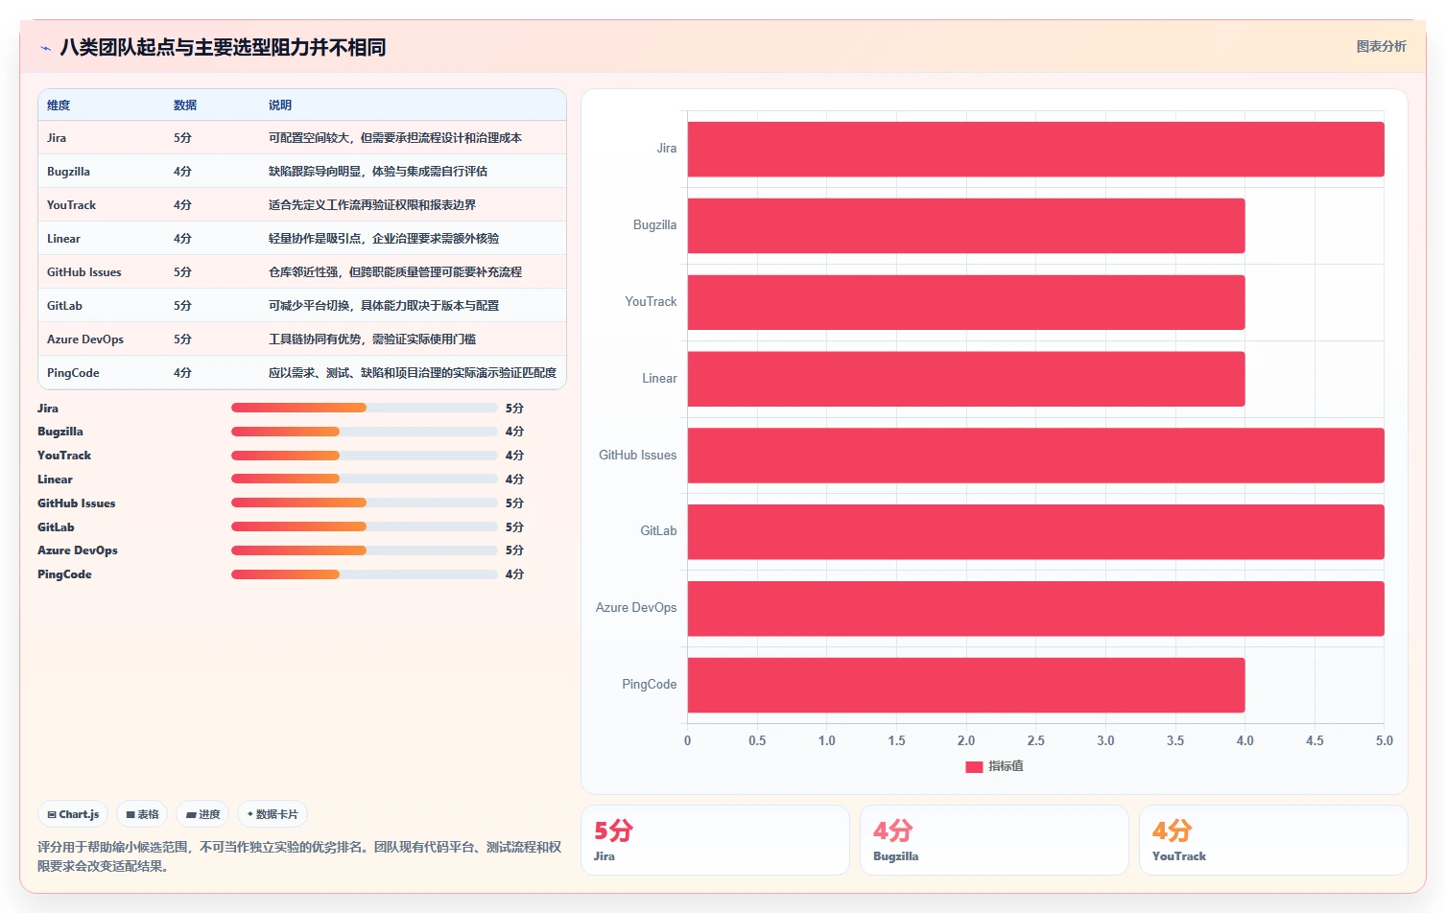Click the Azure DevOps progress bar
This screenshot has height=913, width=1446.
(x=364, y=550)
